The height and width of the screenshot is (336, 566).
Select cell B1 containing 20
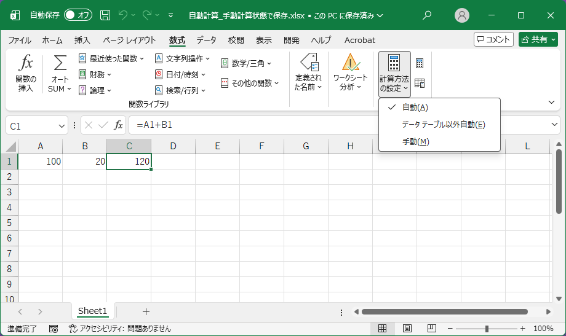pyautogui.click(x=84, y=162)
